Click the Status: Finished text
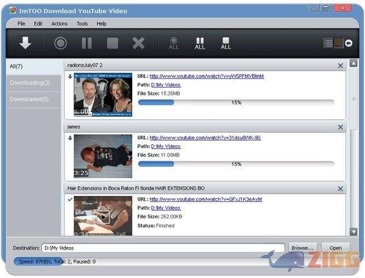This screenshot has width=365, height=278. click(156, 226)
